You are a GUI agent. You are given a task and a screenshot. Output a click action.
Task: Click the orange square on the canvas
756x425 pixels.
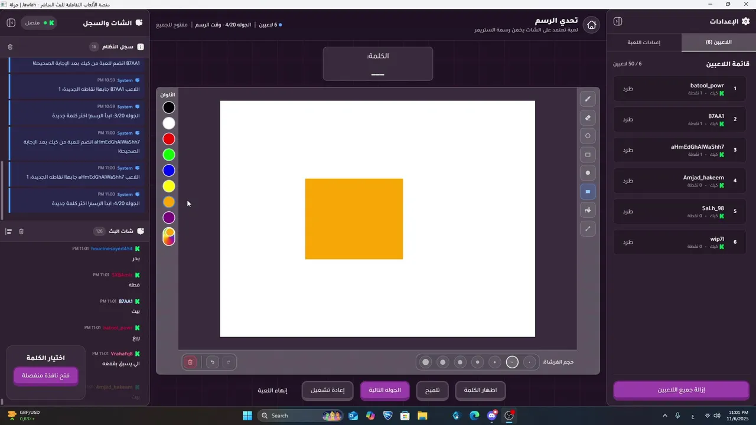pyautogui.click(x=354, y=218)
